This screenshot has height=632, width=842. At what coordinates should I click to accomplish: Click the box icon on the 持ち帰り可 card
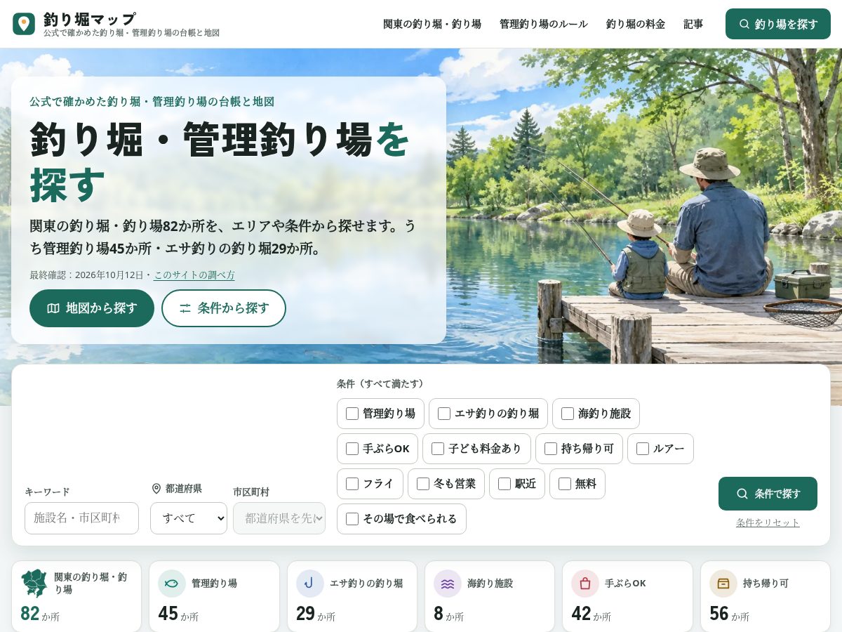click(723, 584)
